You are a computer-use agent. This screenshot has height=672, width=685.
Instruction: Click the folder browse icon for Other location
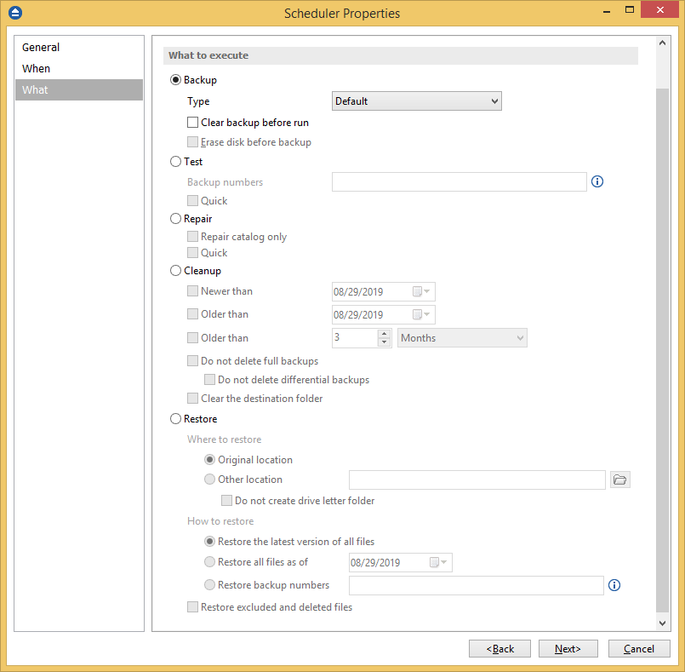tap(620, 480)
